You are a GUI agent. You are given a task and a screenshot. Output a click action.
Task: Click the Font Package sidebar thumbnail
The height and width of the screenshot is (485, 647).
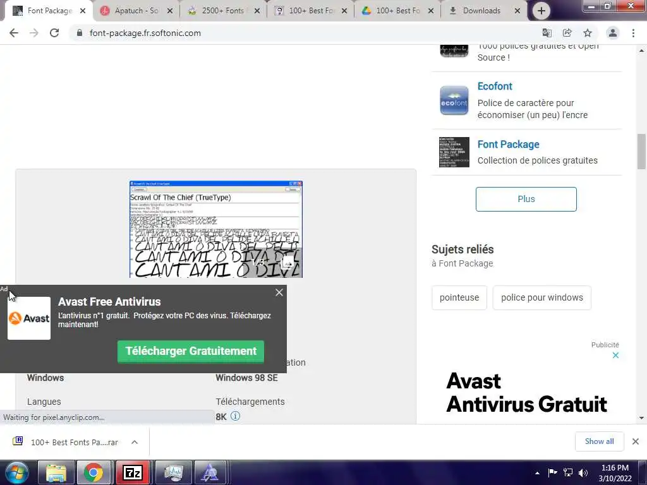coord(454,152)
